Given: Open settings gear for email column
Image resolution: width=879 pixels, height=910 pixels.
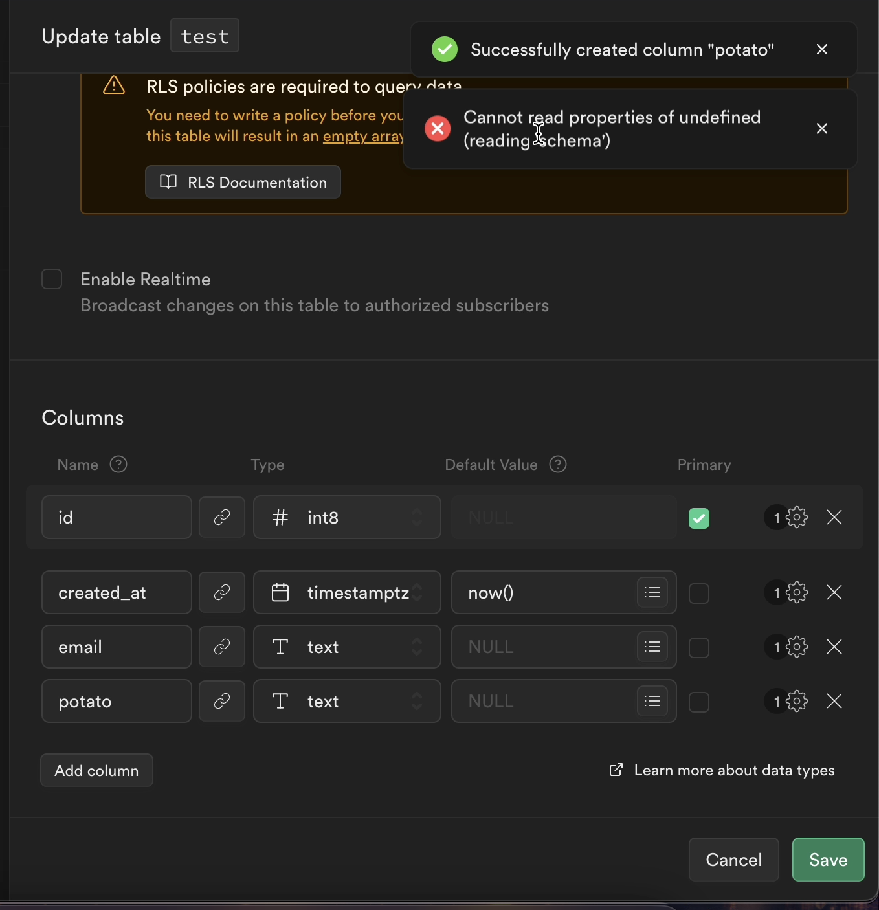Looking at the screenshot, I should (x=797, y=647).
